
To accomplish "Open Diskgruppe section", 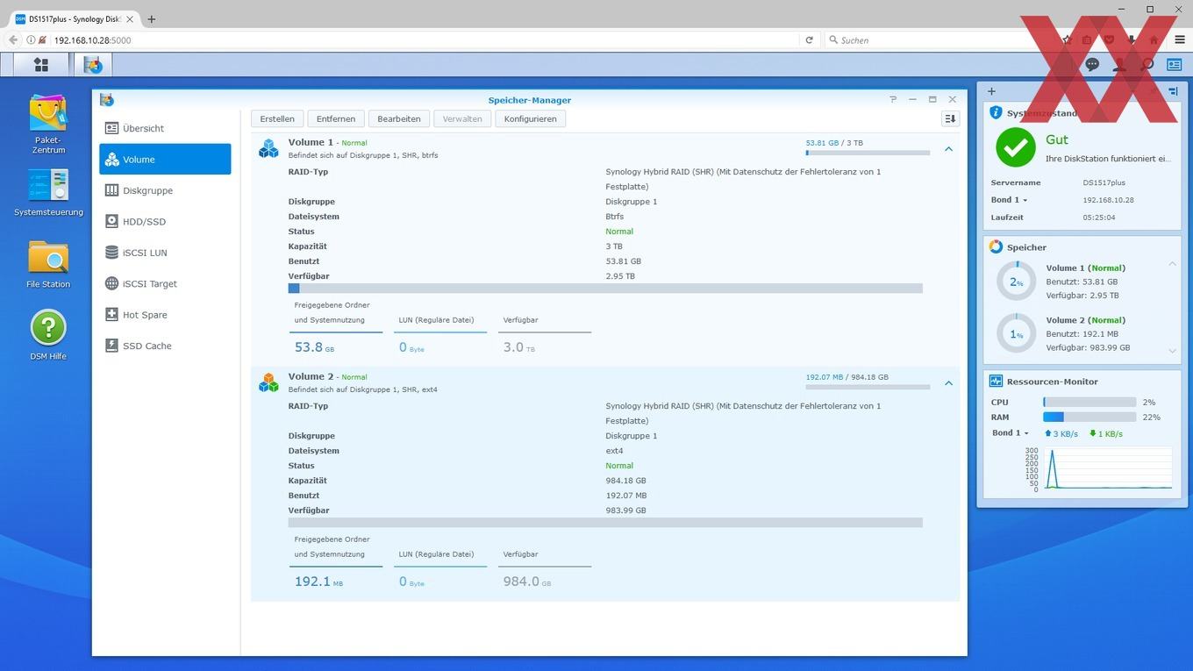I will coord(165,190).
